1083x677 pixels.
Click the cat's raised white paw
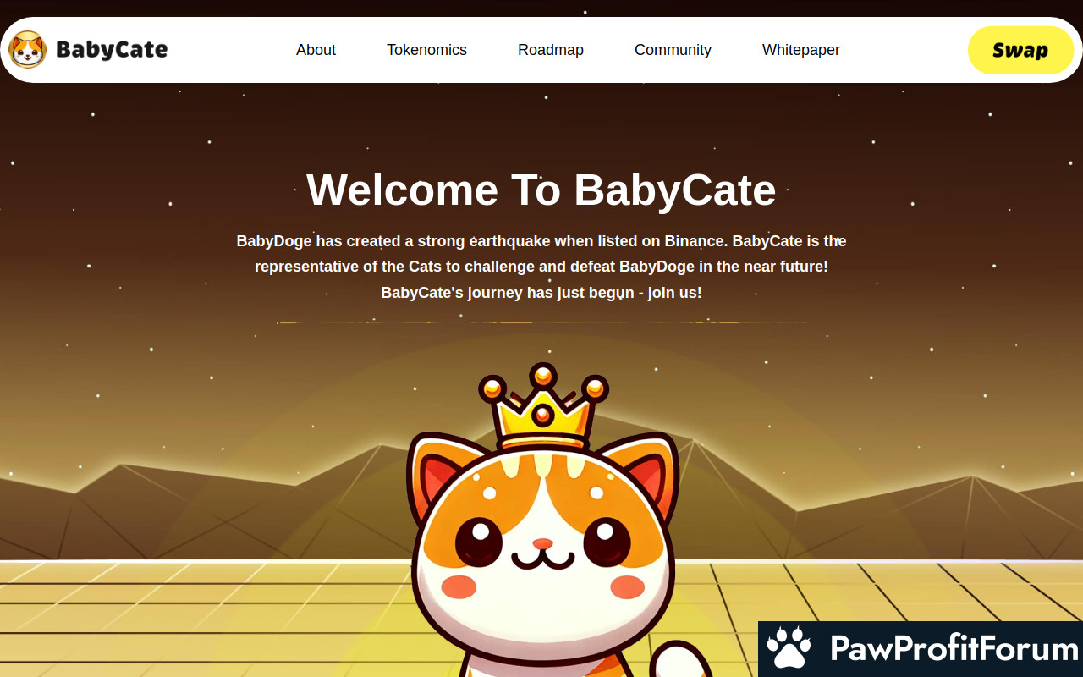click(x=684, y=660)
